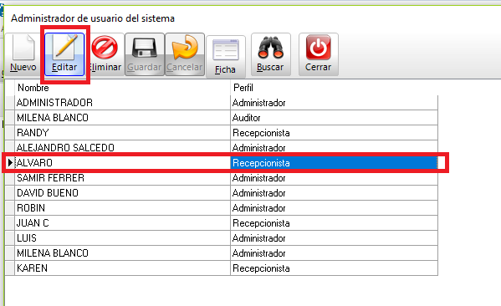Click the row selector beside ADMINISTRADOR
The height and width of the screenshot is (306, 501).
point(10,103)
